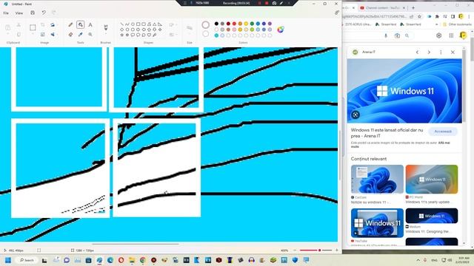Click the Resize icon in Paint
This screenshot has height=266, width=474.
pyautogui.click(x=43, y=35)
